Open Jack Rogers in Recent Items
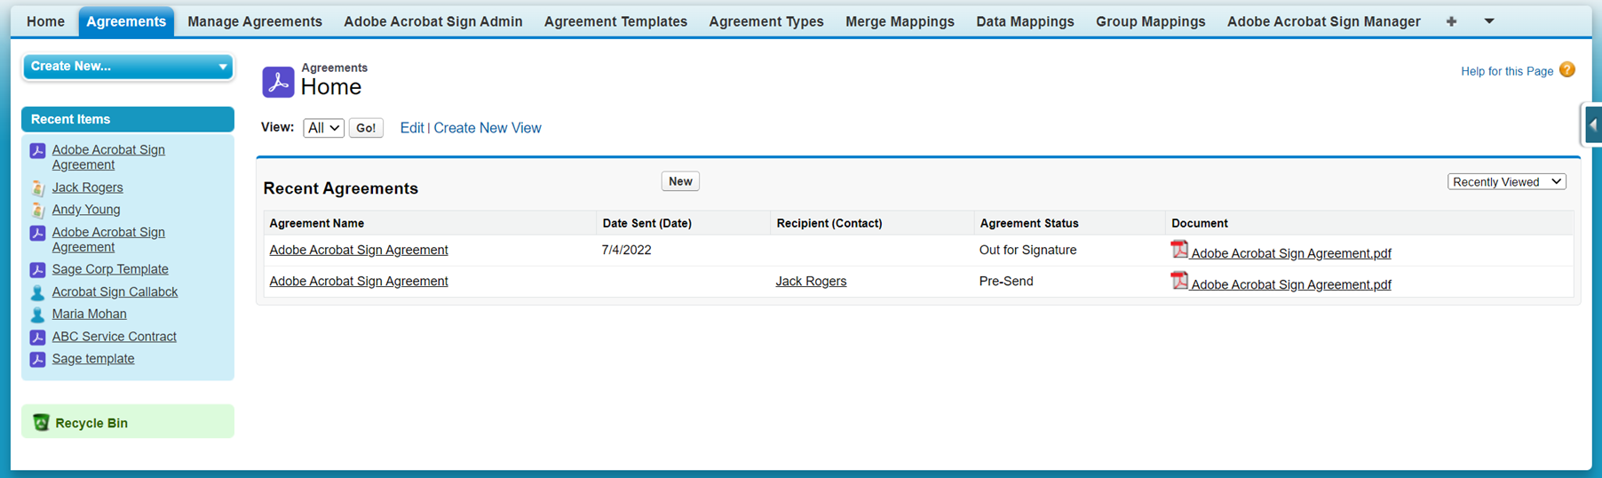1602x478 pixels. (87, 187)
